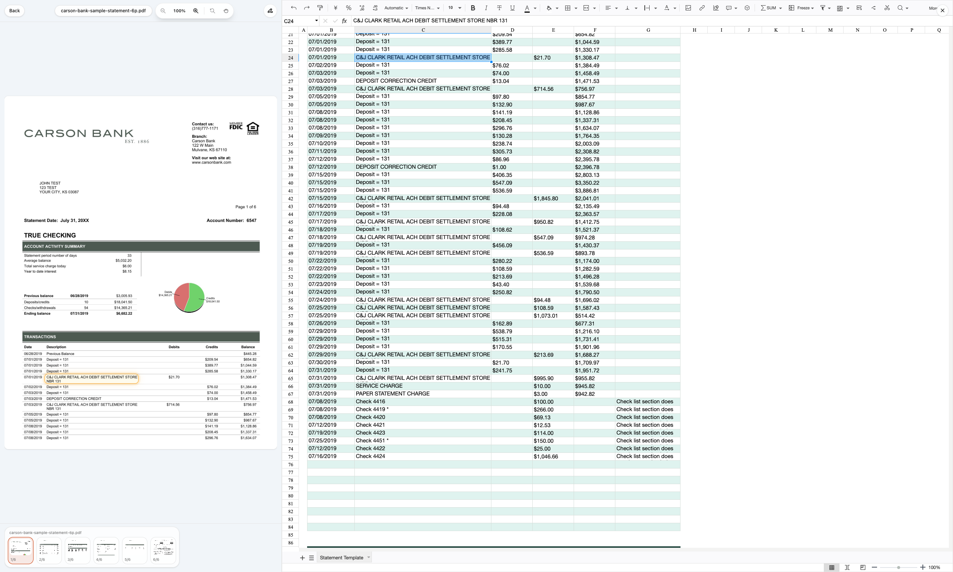Toggle italic formatting
The image size is (953, 572).
486,8
